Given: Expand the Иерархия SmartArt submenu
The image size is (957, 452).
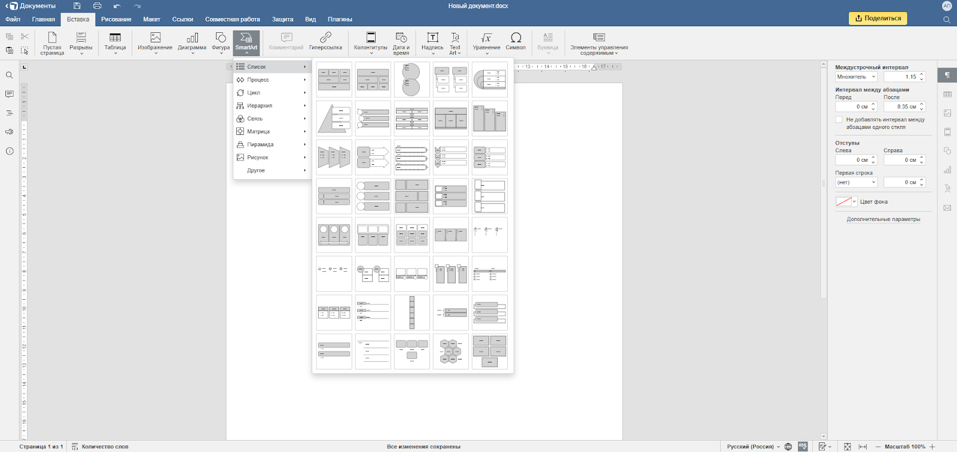Looking at the screenshot, I should click(x=272, y=106).
